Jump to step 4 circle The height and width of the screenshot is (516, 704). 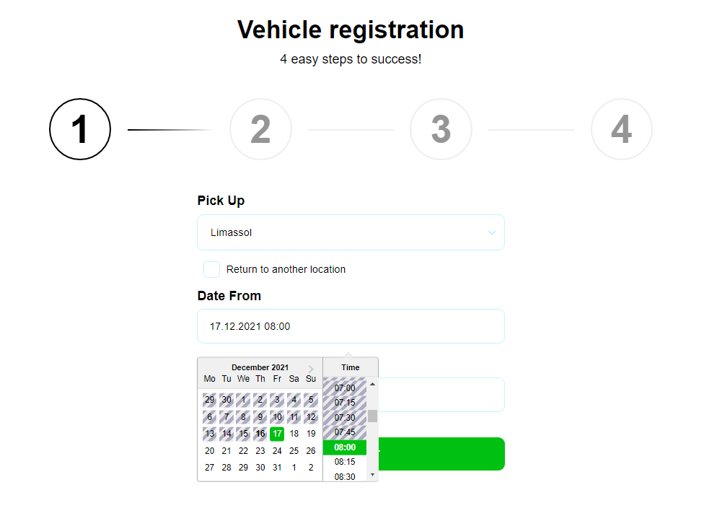[x=621, y=130]
